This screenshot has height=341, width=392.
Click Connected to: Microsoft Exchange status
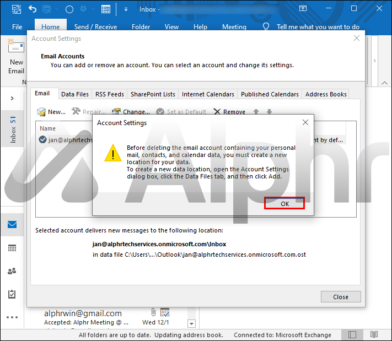click(x=282, y=335)
